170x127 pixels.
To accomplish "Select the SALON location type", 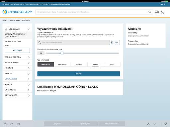I will (x=96, y=64).
